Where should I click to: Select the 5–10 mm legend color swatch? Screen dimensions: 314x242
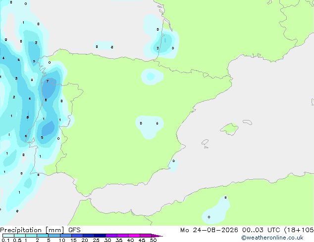[54, 236]
